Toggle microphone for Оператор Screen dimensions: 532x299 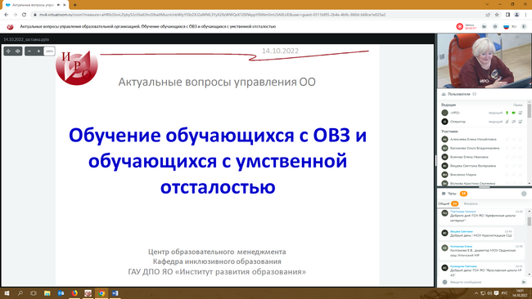[x=507, y=122]
